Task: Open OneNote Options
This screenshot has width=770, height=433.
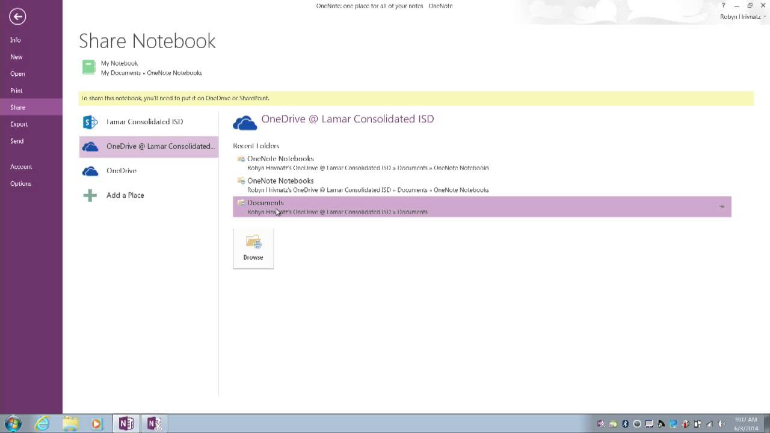Action: click(20, 183)
